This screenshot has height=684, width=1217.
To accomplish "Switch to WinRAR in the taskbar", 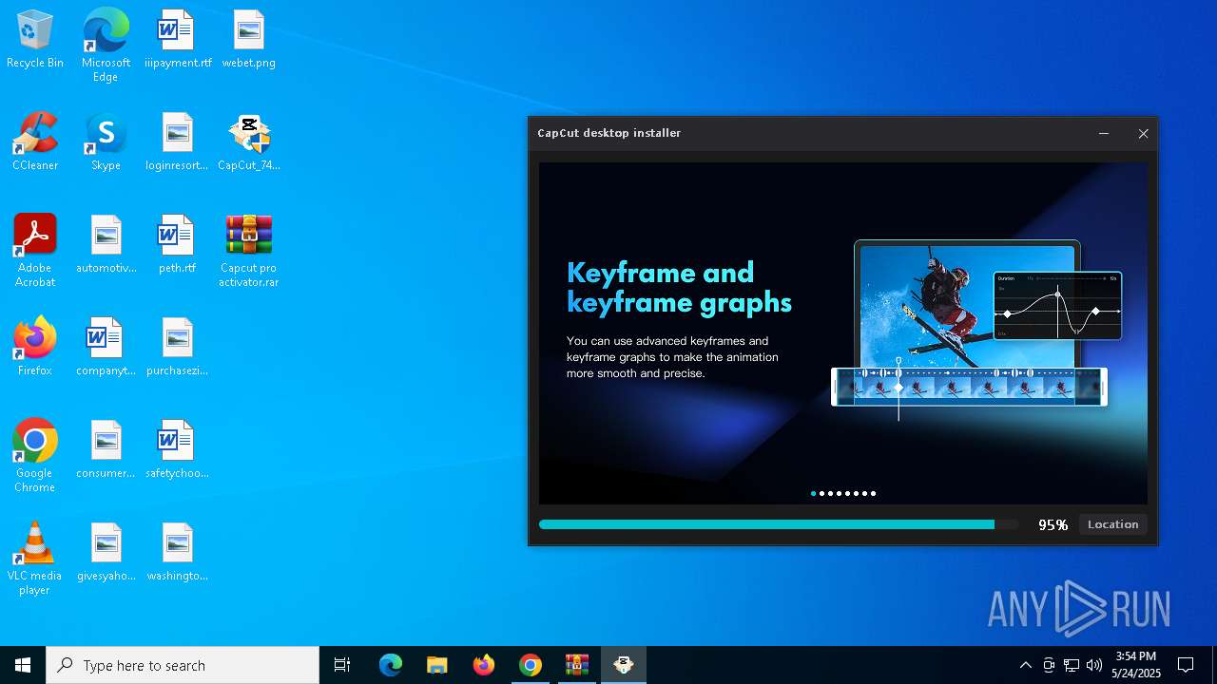I will (577, 665).
